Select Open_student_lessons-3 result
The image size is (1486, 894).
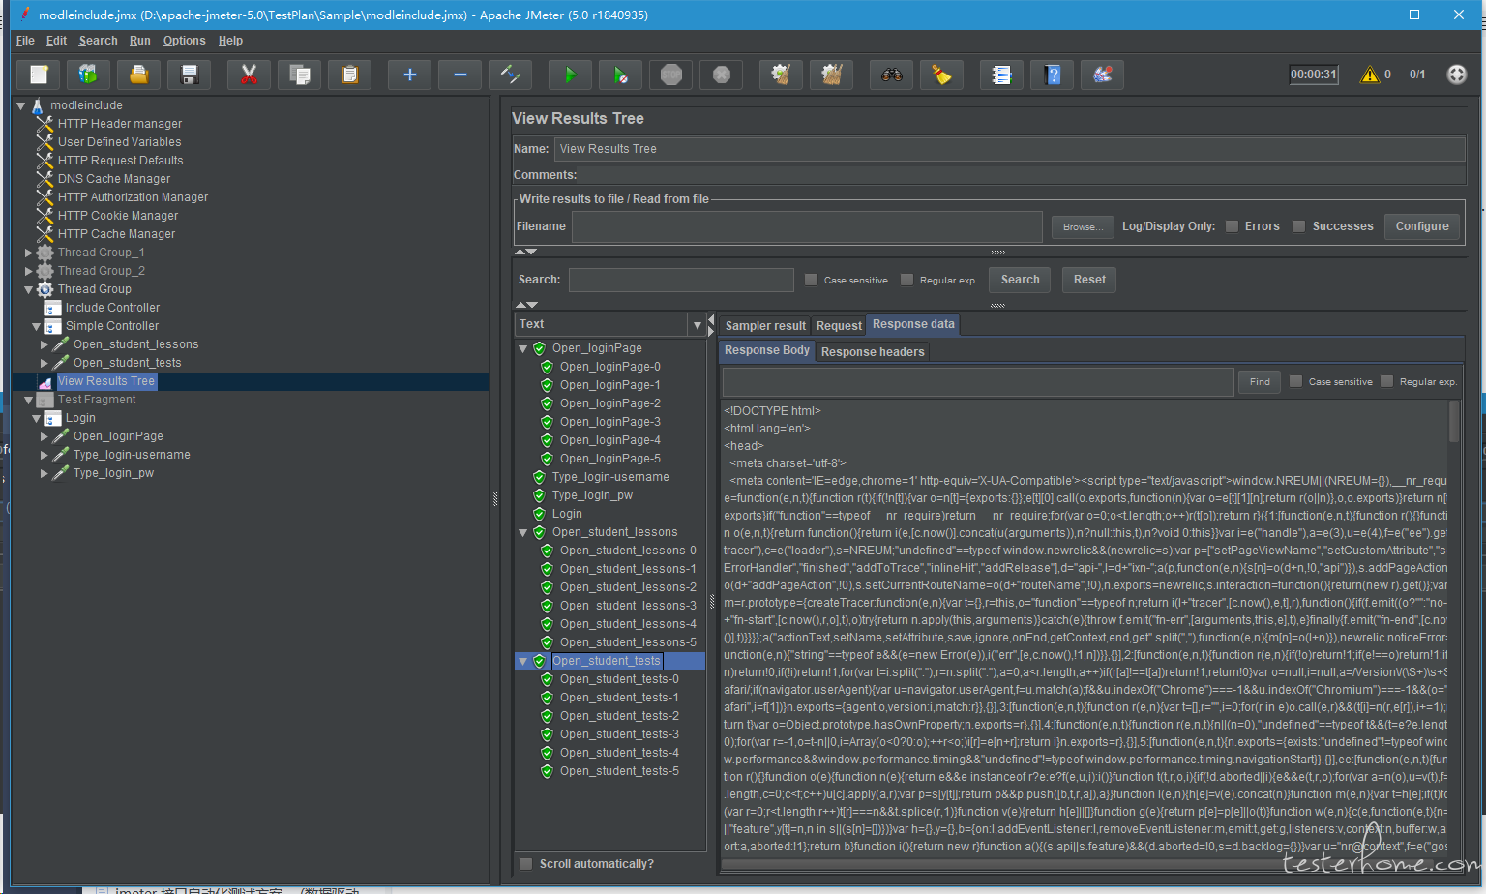pos(628,606)
